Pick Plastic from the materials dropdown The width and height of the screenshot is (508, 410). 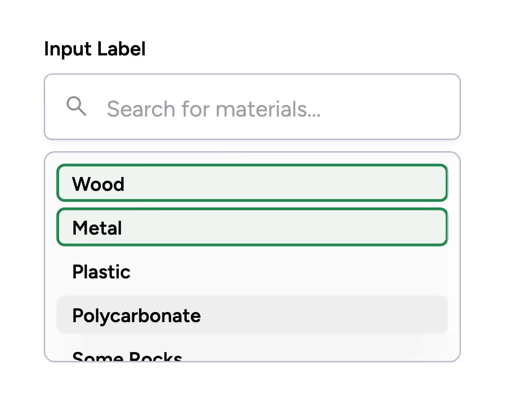point(101,272)
